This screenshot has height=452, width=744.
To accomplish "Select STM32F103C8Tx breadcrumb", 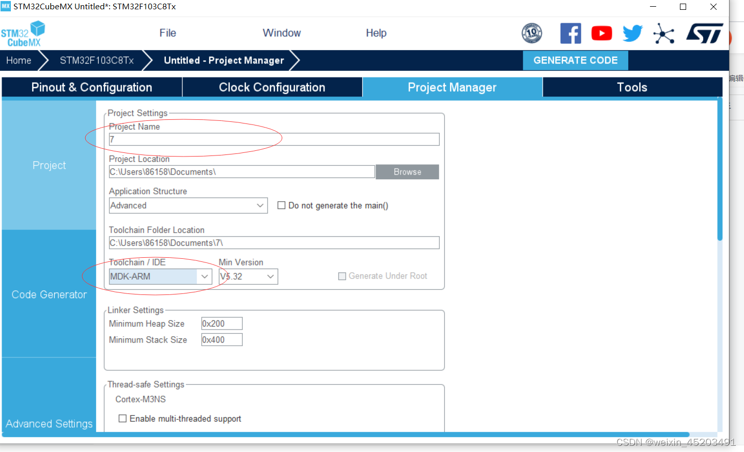I will [x=97, y=60].
